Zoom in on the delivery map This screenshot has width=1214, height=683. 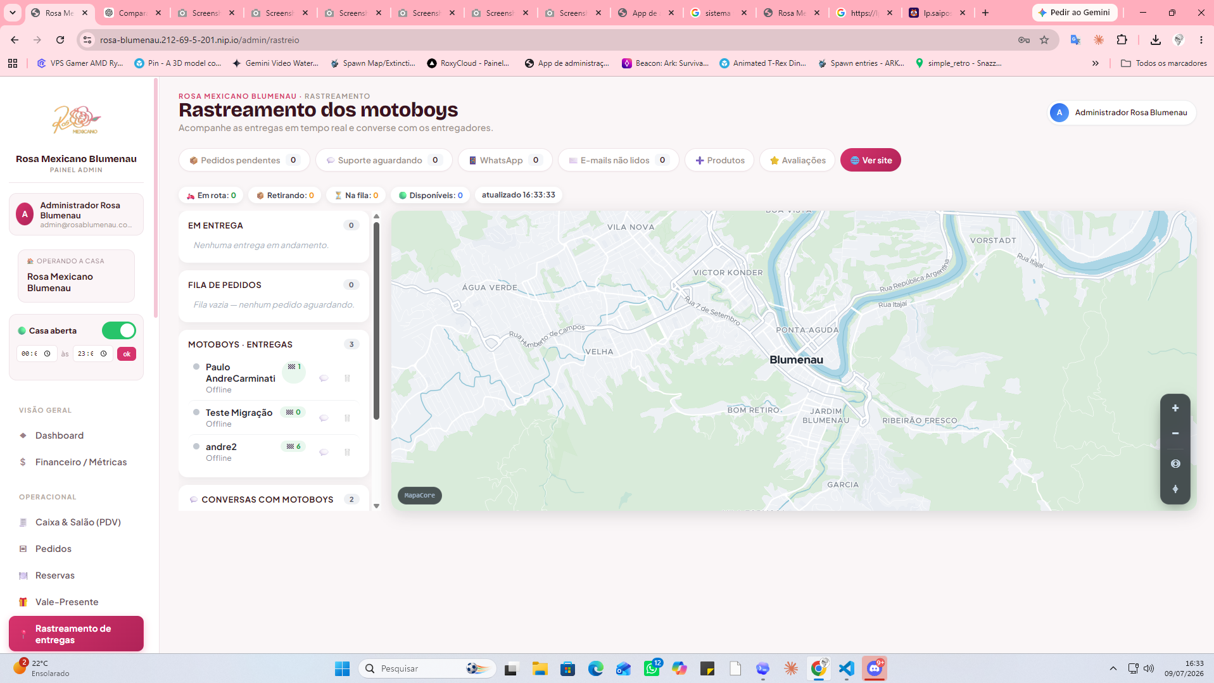point(1175,408)
